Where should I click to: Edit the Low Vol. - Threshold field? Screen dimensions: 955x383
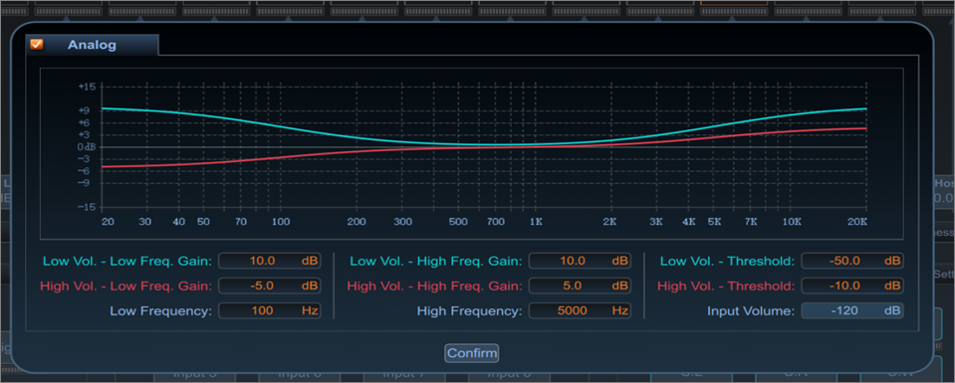(x=852, y=261)
